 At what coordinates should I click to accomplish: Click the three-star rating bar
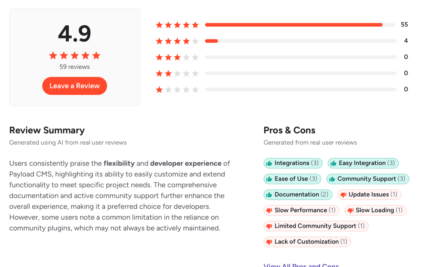[301, 57]
